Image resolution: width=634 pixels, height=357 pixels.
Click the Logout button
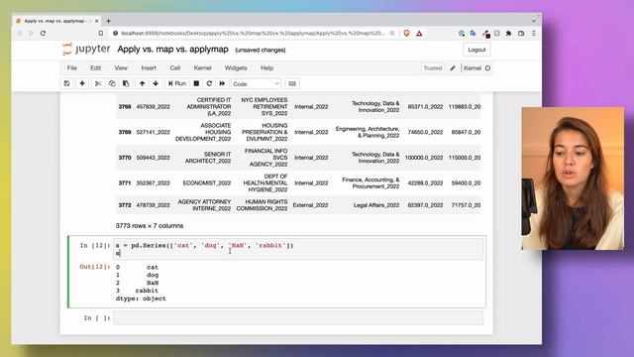coord(476,50)
